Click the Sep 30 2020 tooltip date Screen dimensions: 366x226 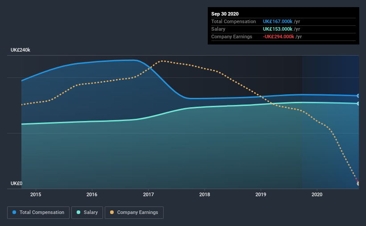pyautogui.click(x=225, y=14)
